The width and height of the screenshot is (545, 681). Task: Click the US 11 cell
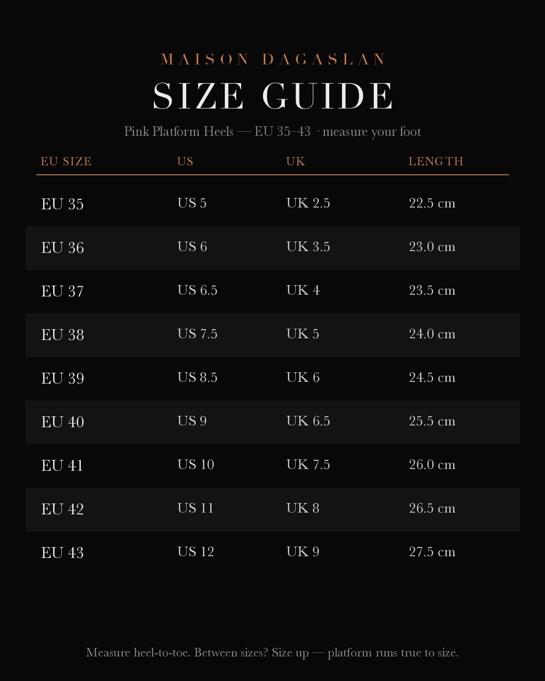point(195,508)
